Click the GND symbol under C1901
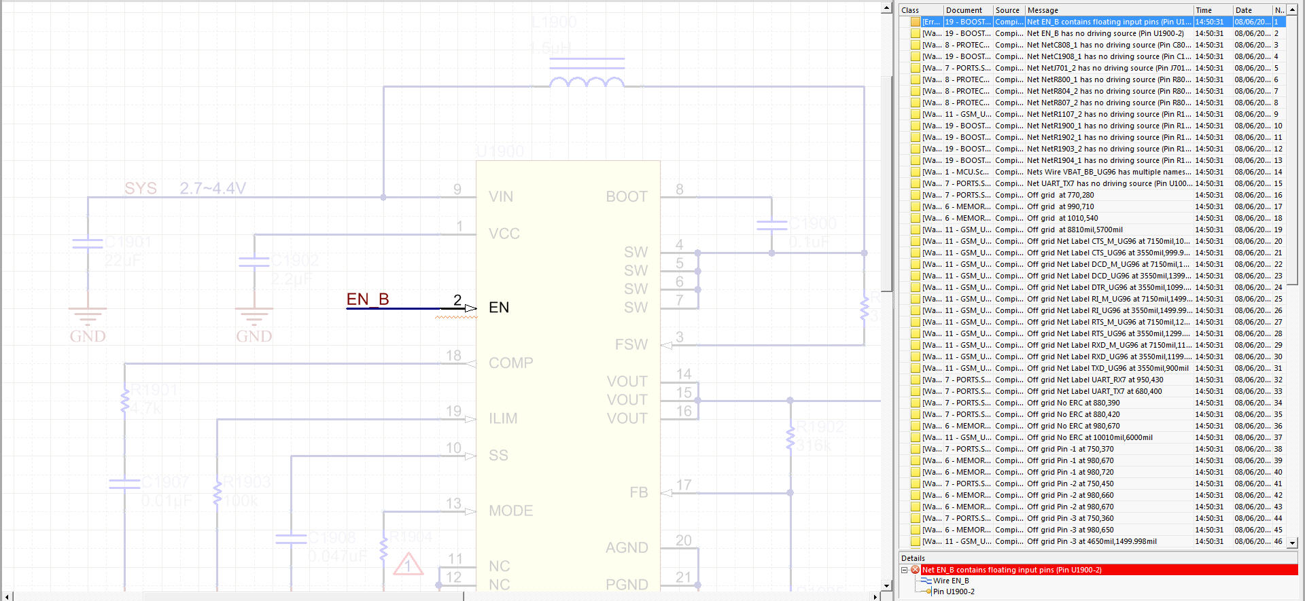The height and width of the screenshot is (601, 1305). (88, 316)
